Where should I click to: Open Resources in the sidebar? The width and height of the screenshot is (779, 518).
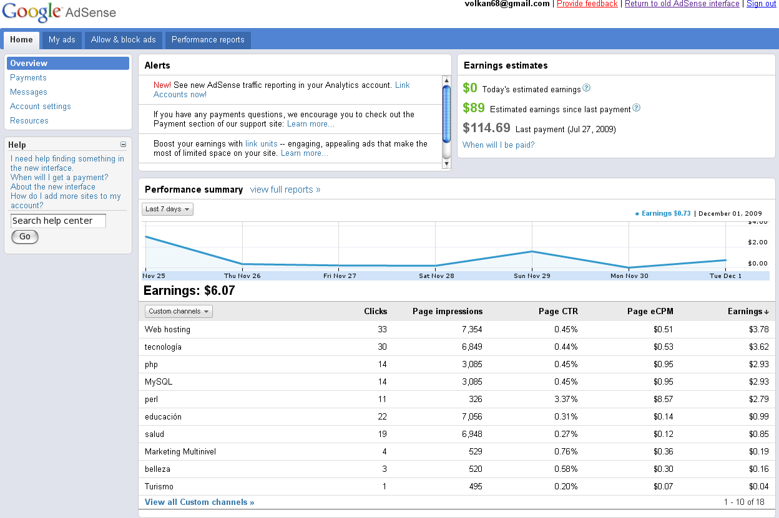tap(29, 121)
